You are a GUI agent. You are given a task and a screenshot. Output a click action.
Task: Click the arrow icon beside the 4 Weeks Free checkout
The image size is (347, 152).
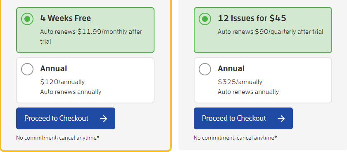coord(104,119)
